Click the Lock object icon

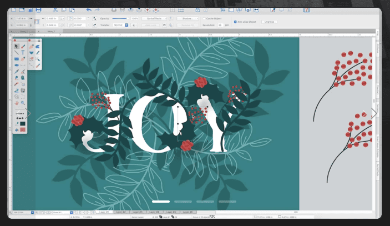(x=197, y=10)
